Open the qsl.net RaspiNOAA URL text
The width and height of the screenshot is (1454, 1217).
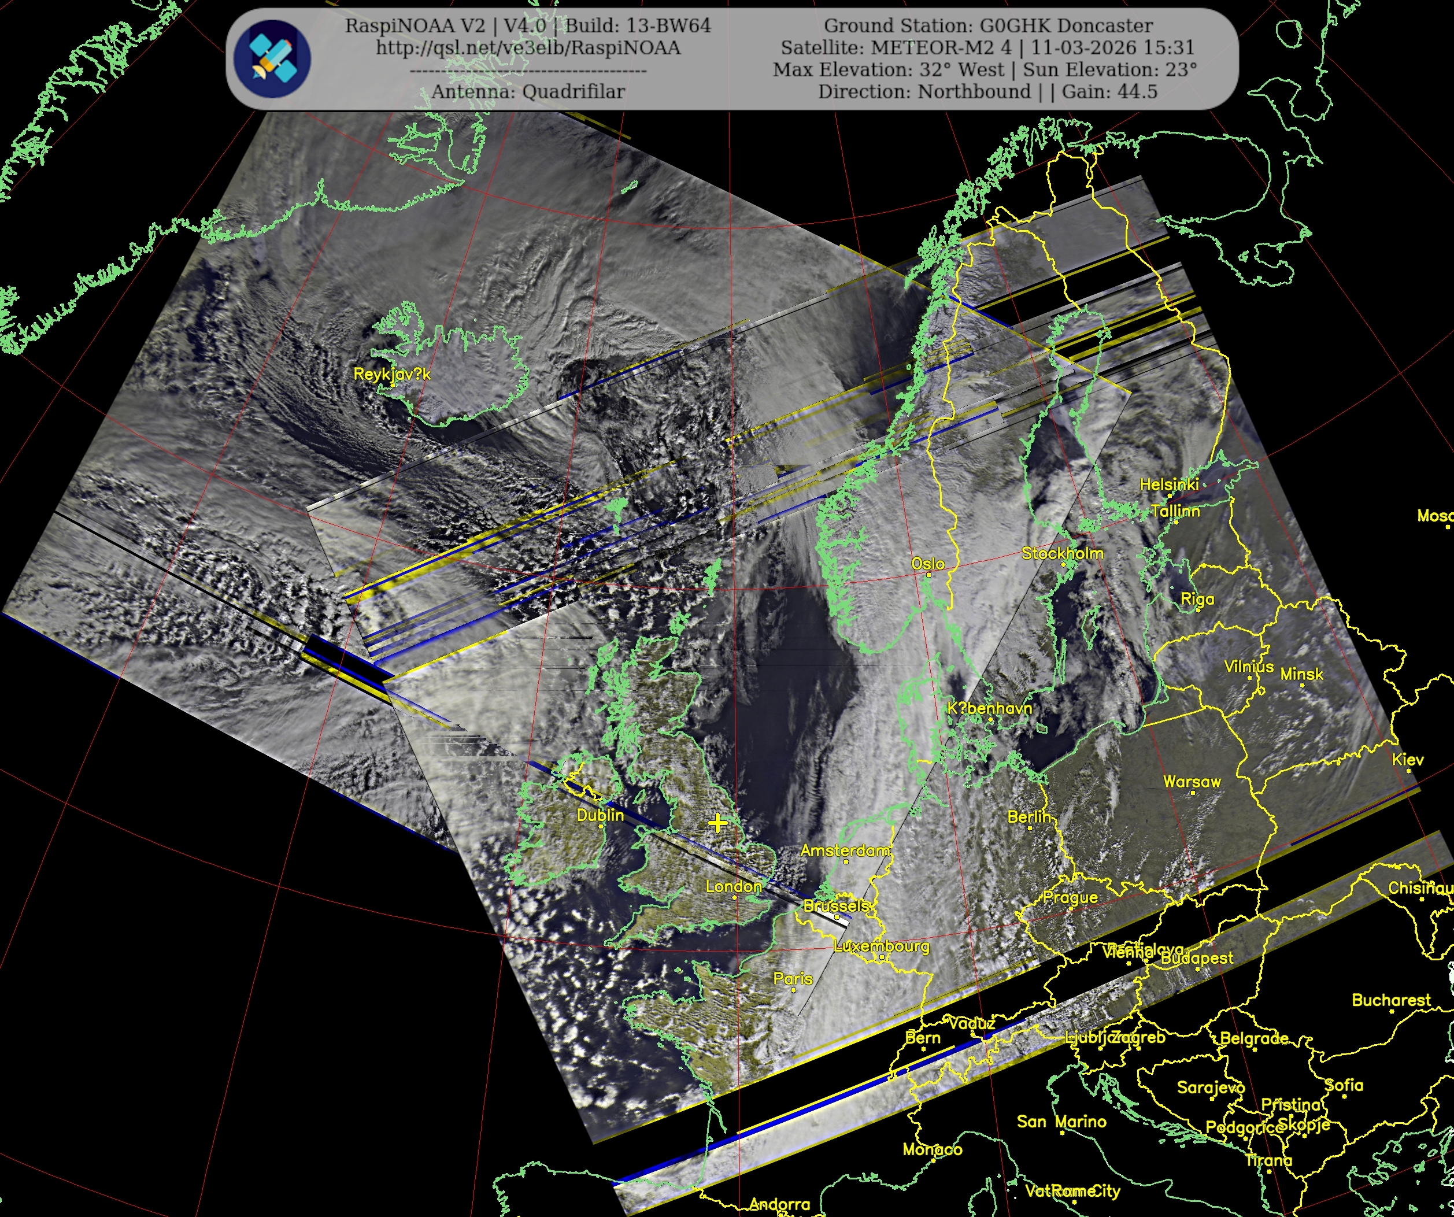point(528,48)
